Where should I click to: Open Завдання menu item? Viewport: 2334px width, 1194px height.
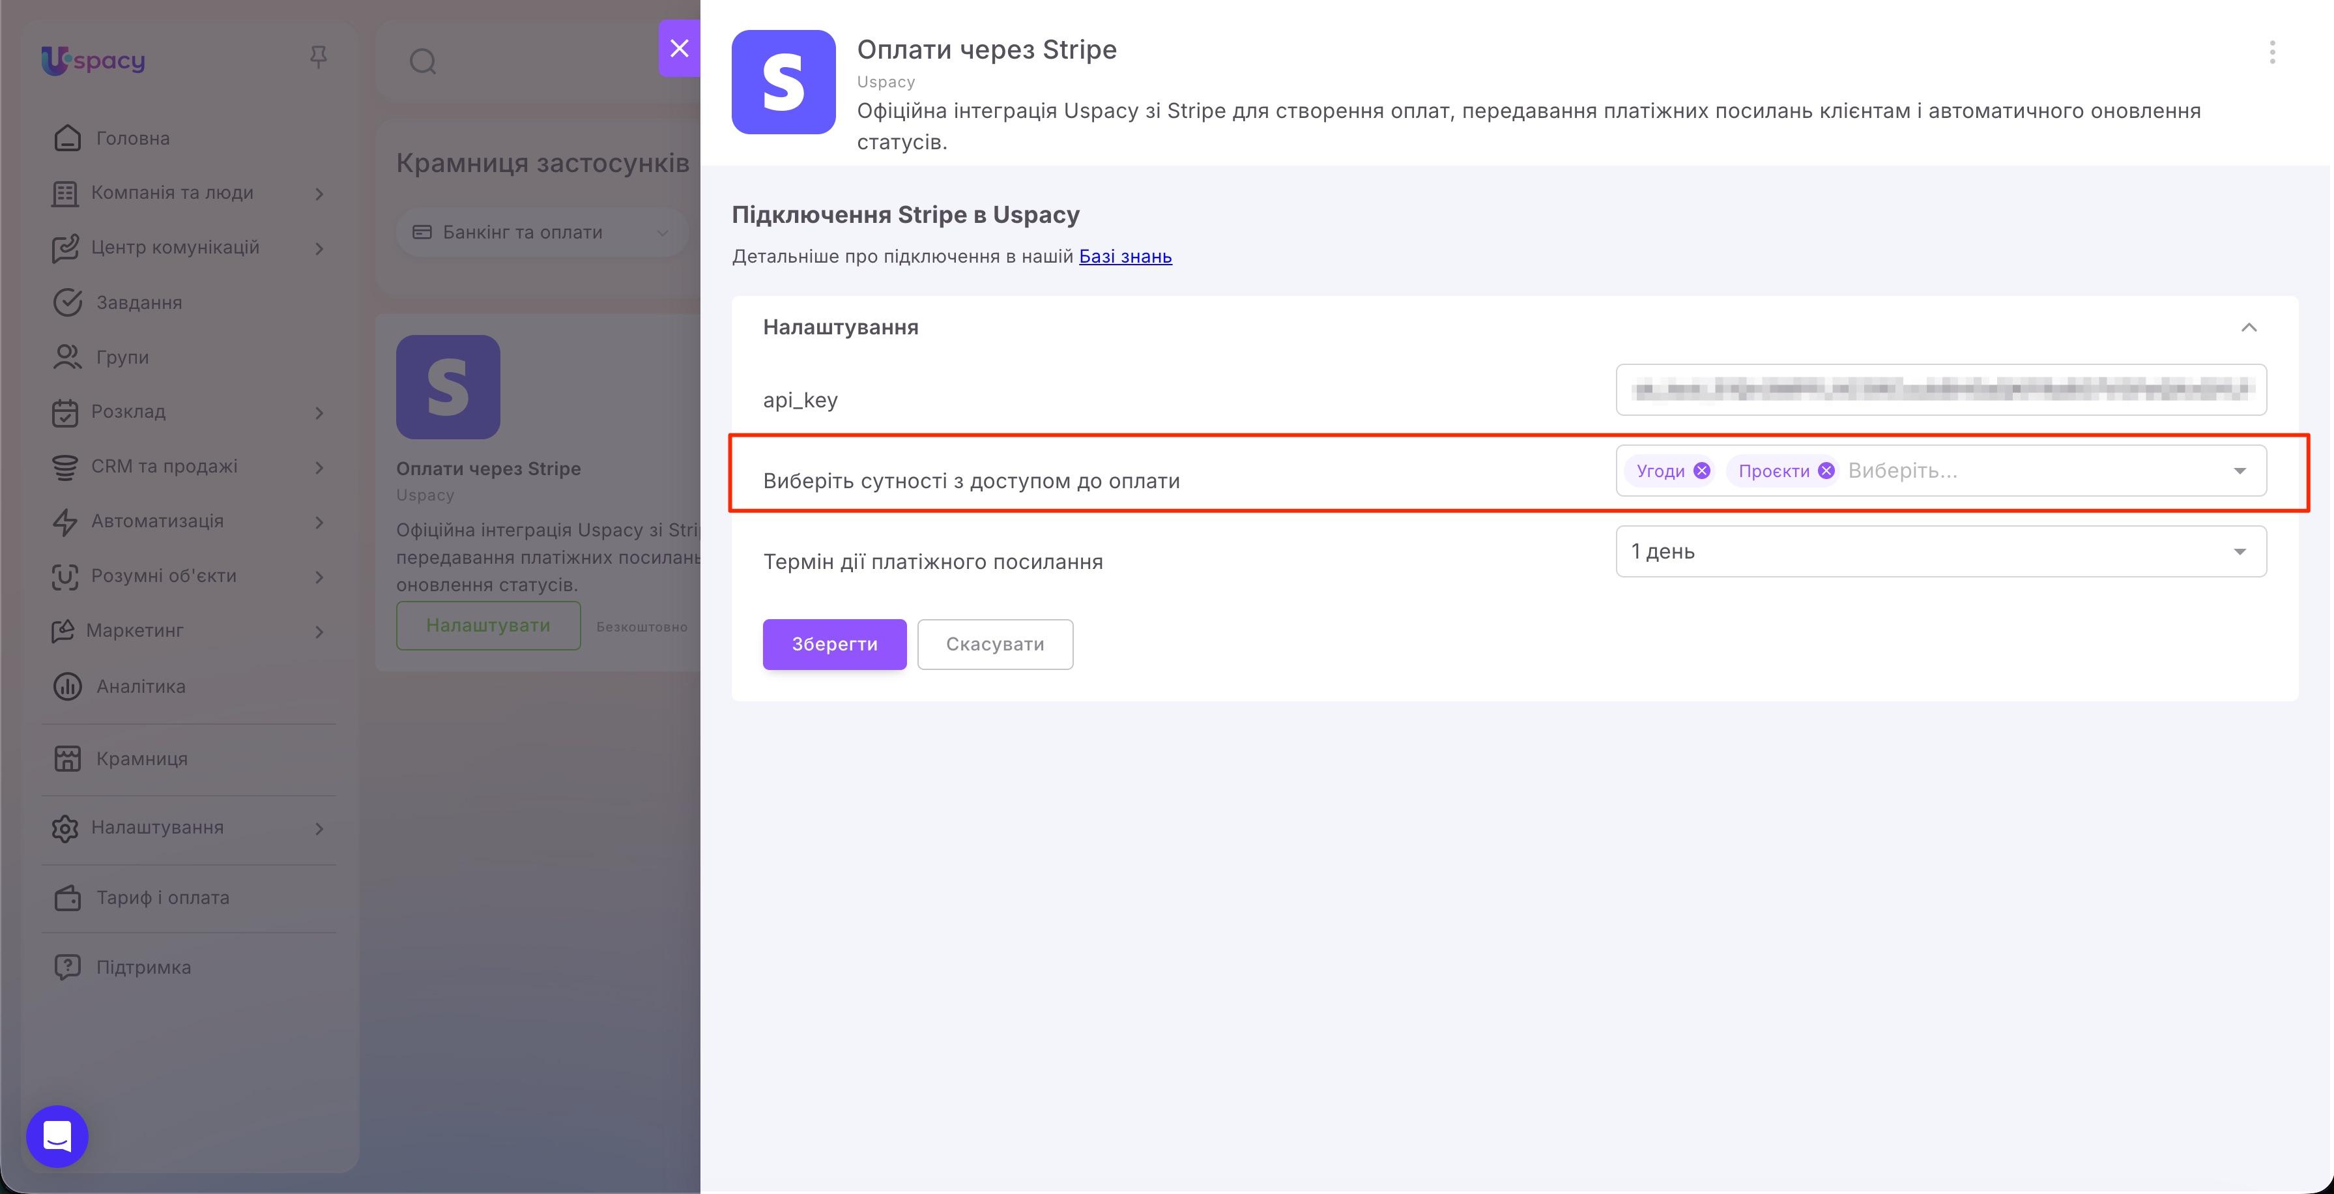pos(139,302)
